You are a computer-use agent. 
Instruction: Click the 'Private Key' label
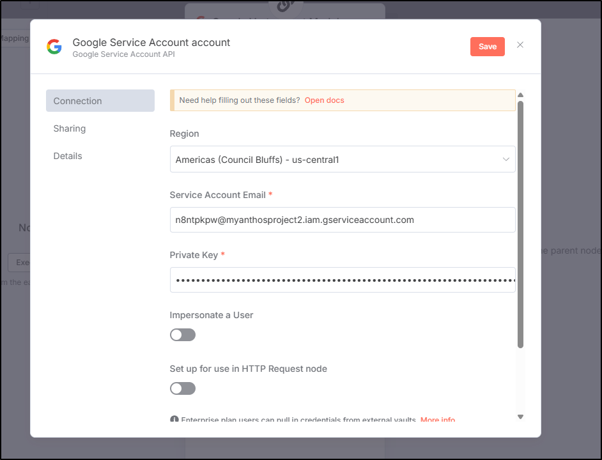click(x=194, y=255)
